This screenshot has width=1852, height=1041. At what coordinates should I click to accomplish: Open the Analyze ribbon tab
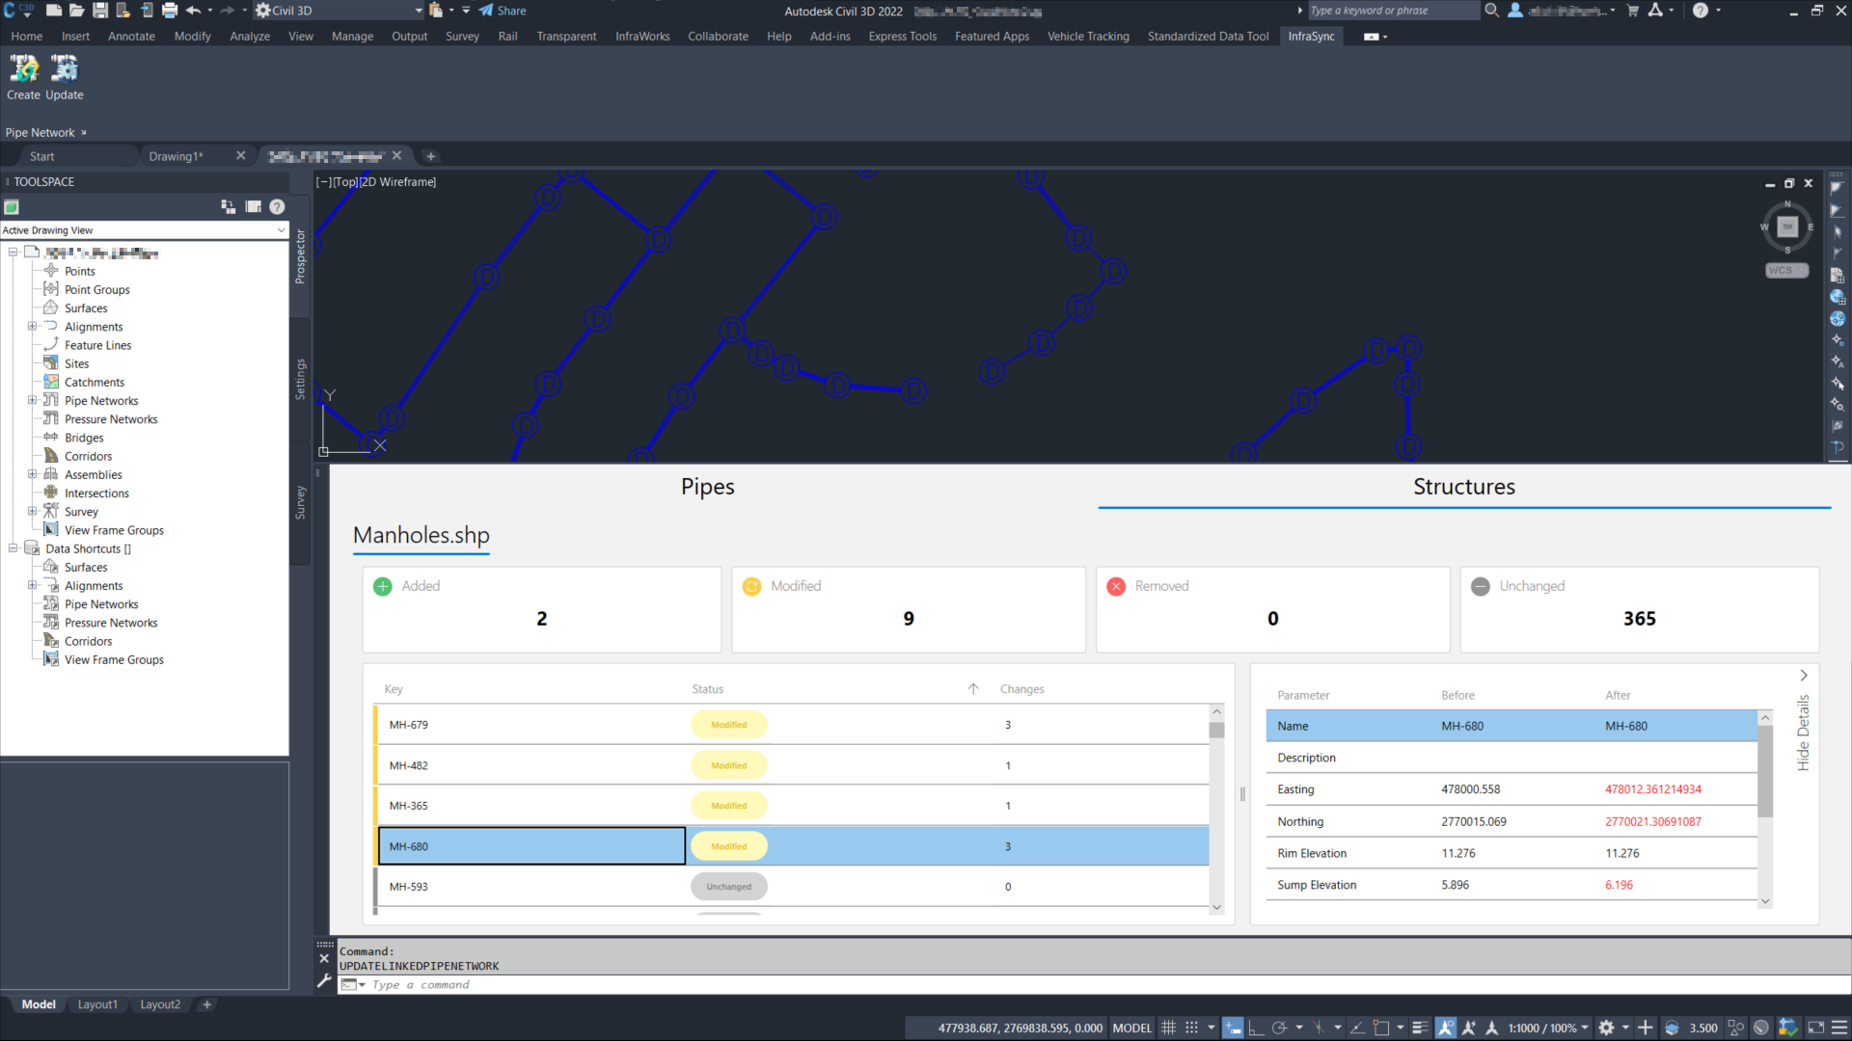coord(249,37)
